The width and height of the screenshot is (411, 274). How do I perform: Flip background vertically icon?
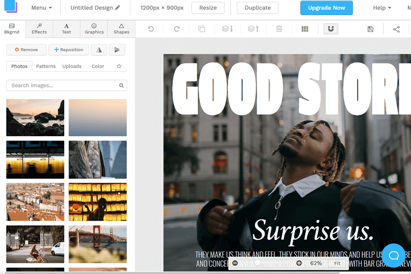(x=117, y=50)
